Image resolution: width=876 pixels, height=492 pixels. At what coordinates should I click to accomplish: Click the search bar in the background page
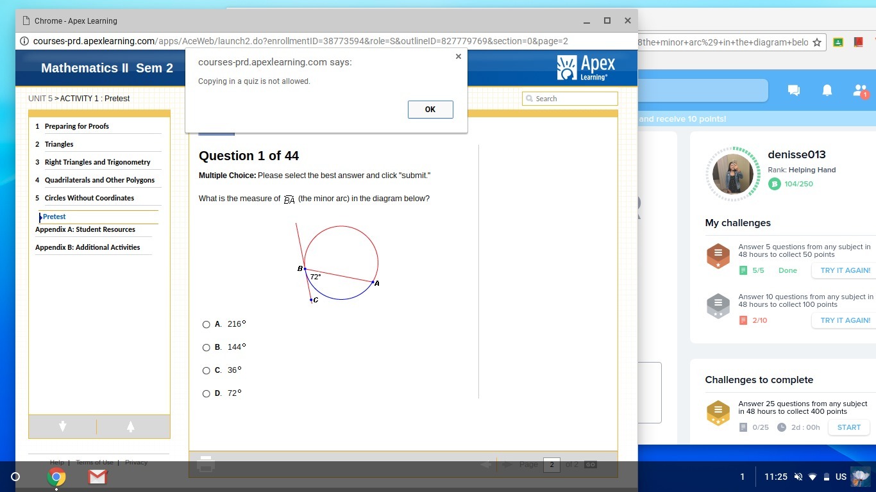point(703,90)
